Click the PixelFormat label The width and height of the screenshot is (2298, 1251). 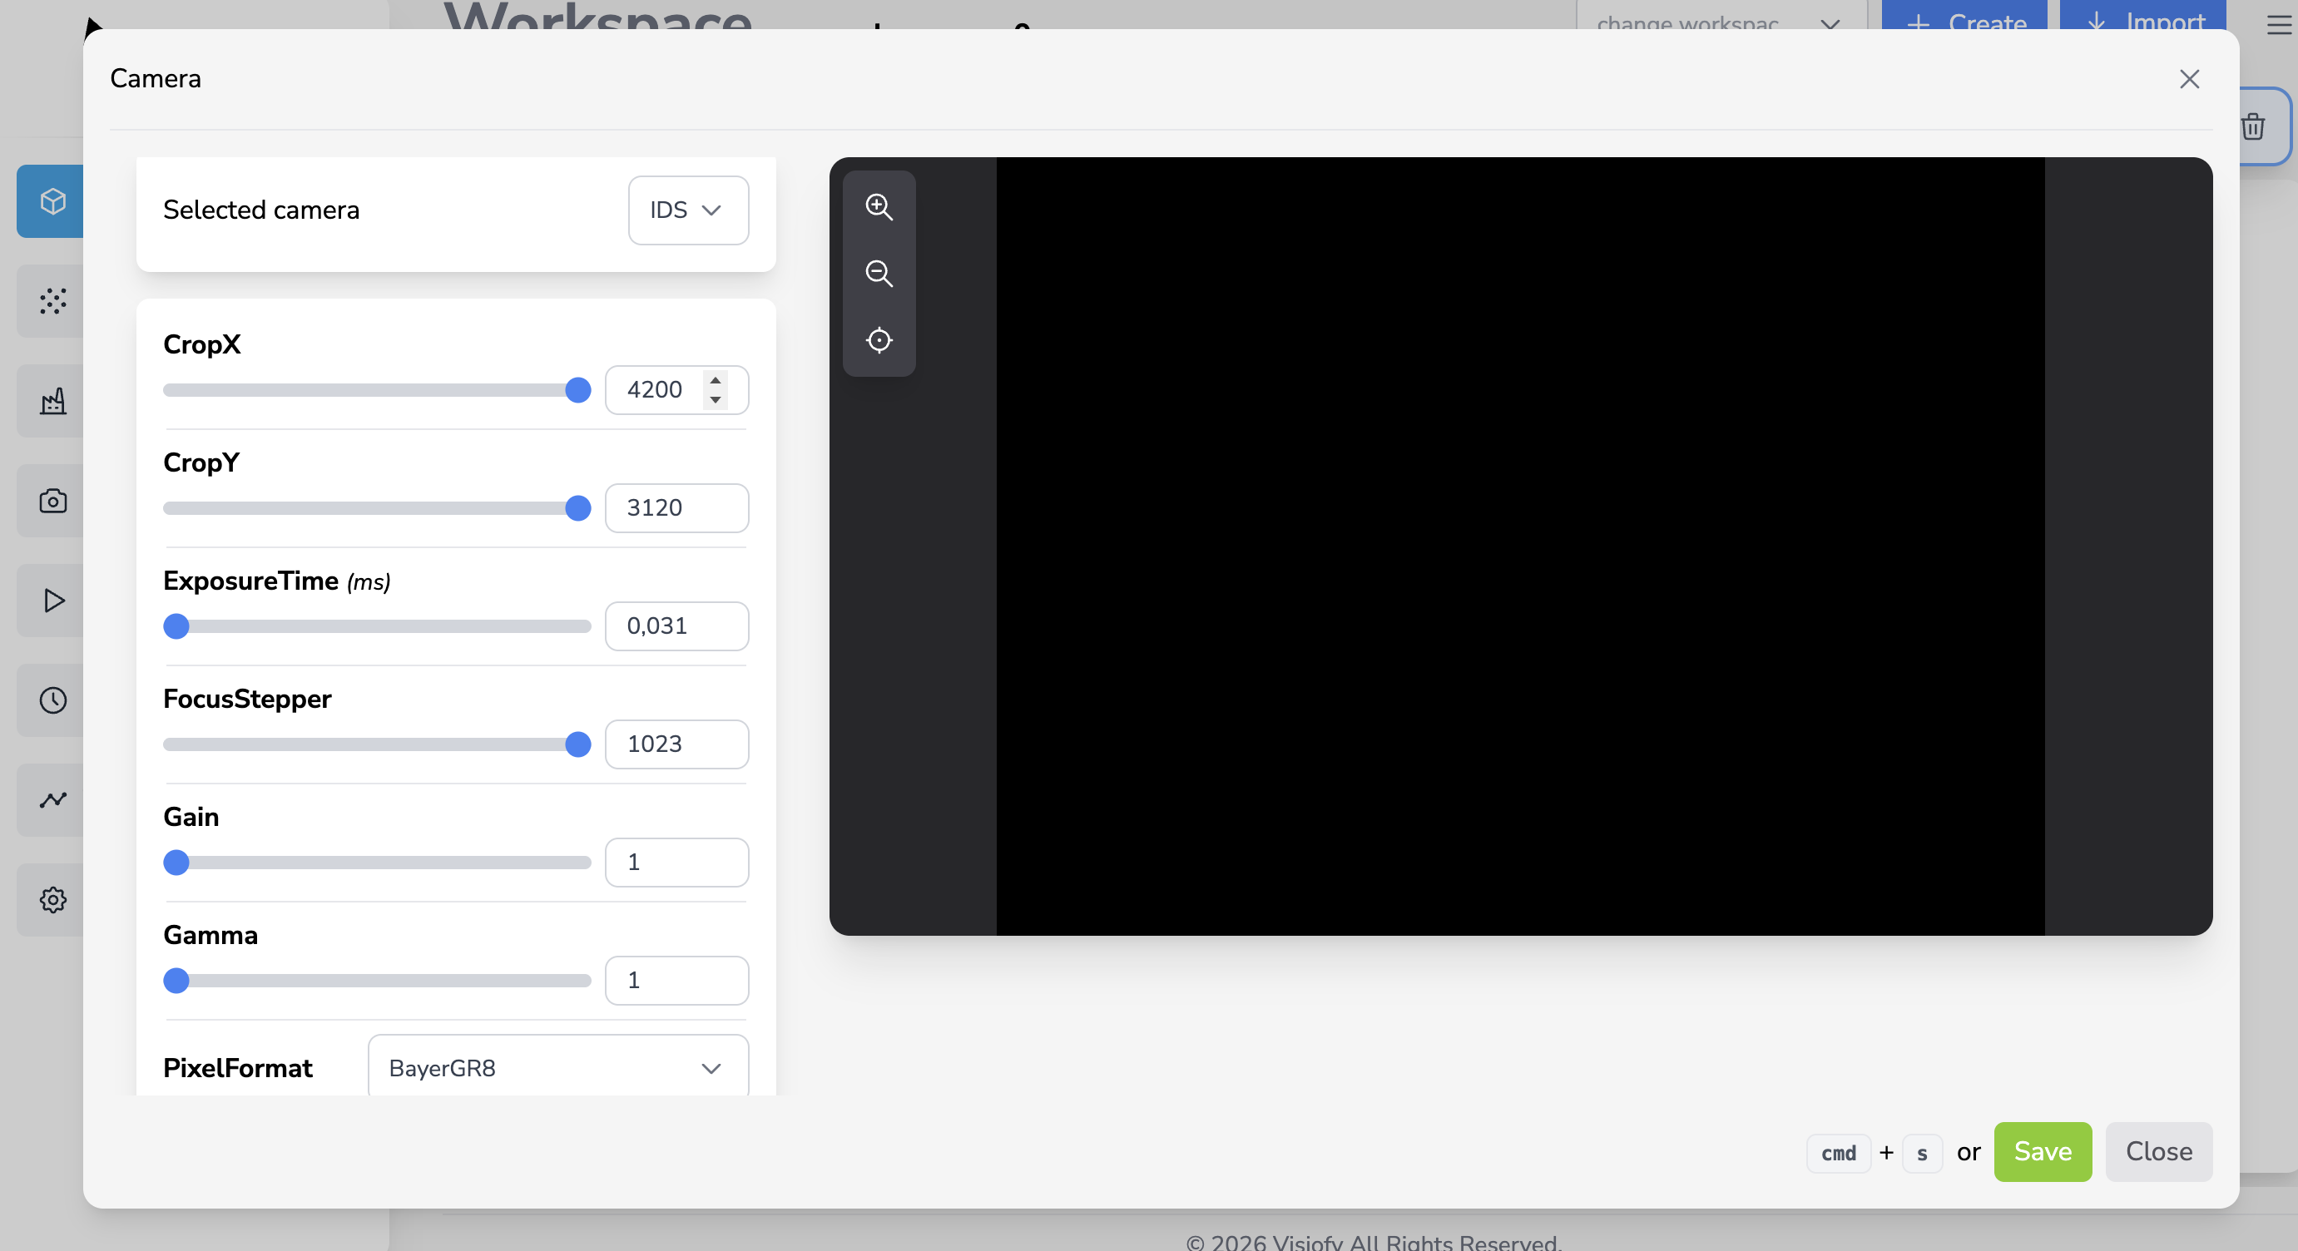pyautogui.click(x=237, y=1067)
